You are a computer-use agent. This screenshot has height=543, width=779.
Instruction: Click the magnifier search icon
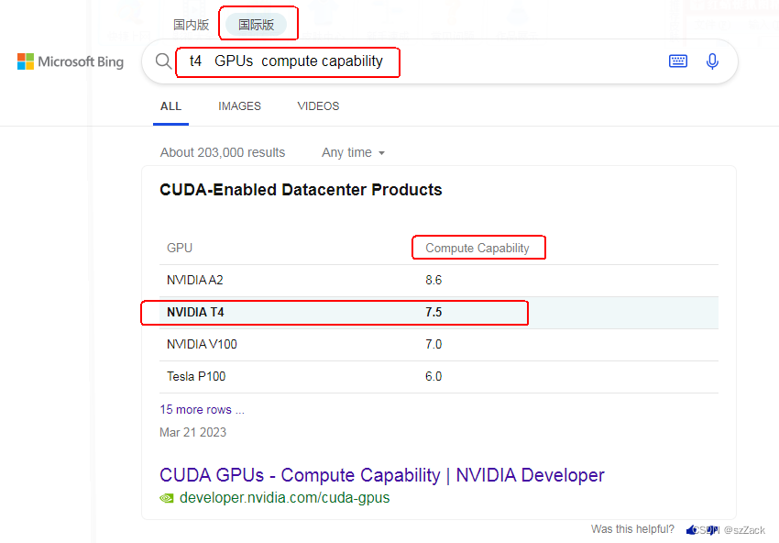tap(163, 61)
